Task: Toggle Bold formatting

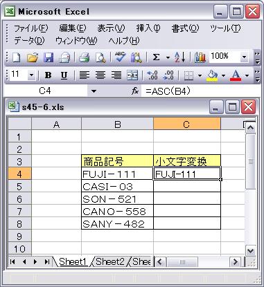Action: 48,75
